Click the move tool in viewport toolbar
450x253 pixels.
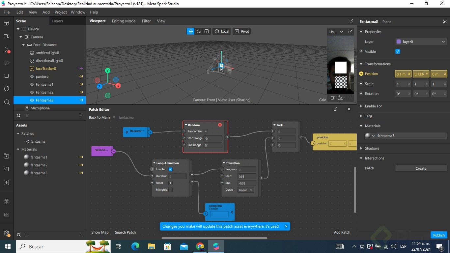pos(190,31)
